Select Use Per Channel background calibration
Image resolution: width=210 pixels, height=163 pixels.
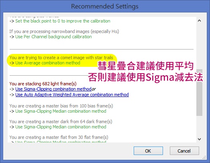(x=53, y=37)
